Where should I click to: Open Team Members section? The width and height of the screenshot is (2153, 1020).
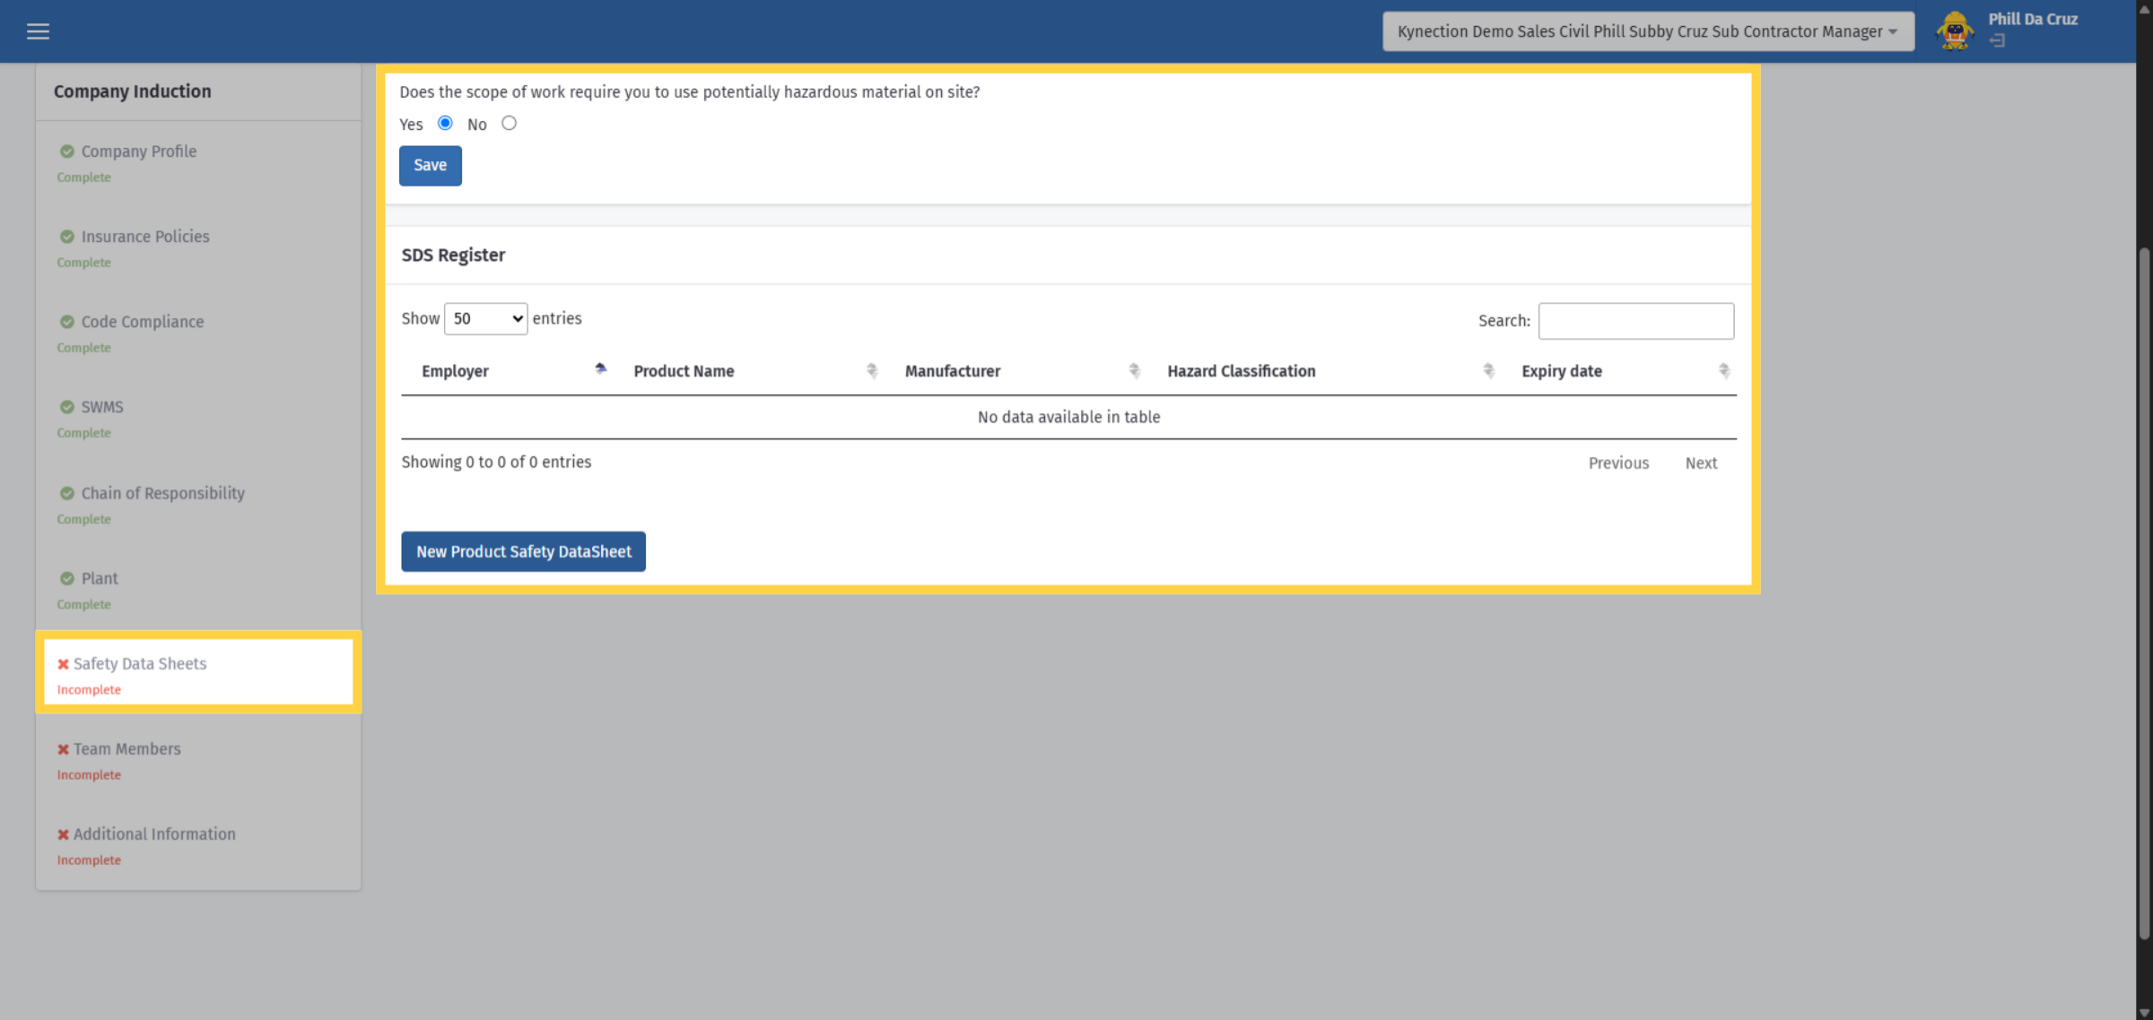coord(126,749)
